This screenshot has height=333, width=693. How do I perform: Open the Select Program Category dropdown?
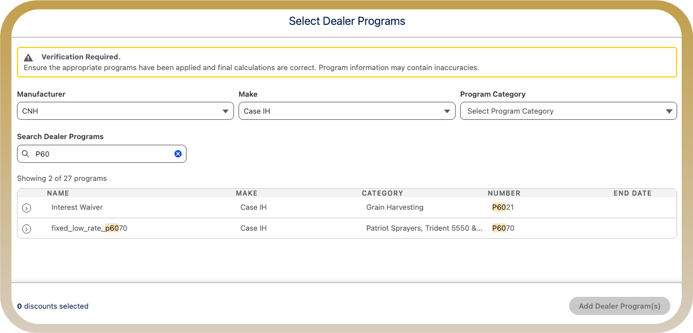click(569, 111)
